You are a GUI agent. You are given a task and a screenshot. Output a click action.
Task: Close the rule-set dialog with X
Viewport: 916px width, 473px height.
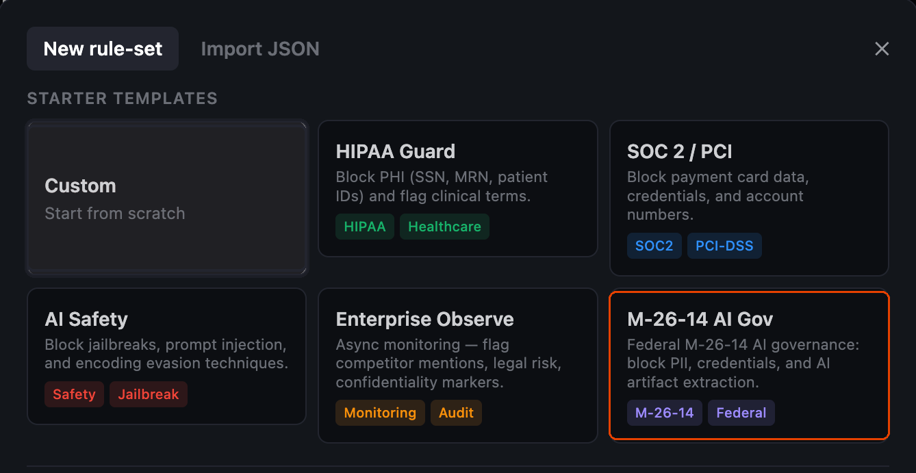882,49
